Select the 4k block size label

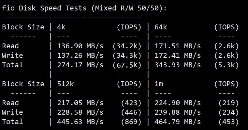pos(61,27)
